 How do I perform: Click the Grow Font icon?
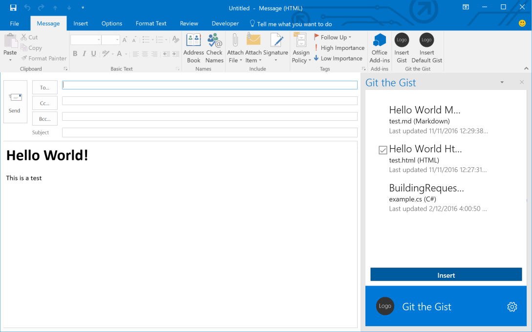tap(125, 40)
